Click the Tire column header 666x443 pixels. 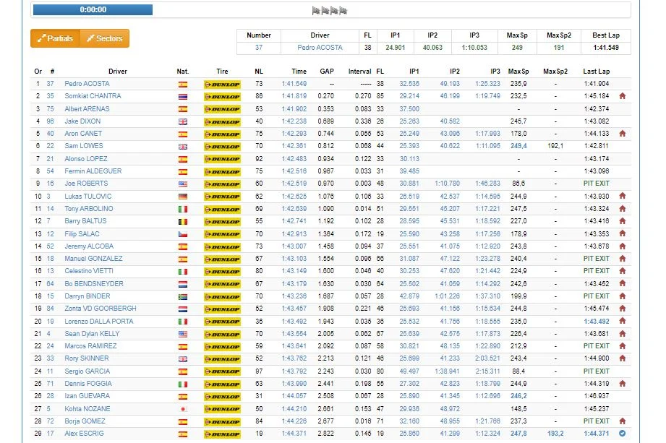pos(222,72)
